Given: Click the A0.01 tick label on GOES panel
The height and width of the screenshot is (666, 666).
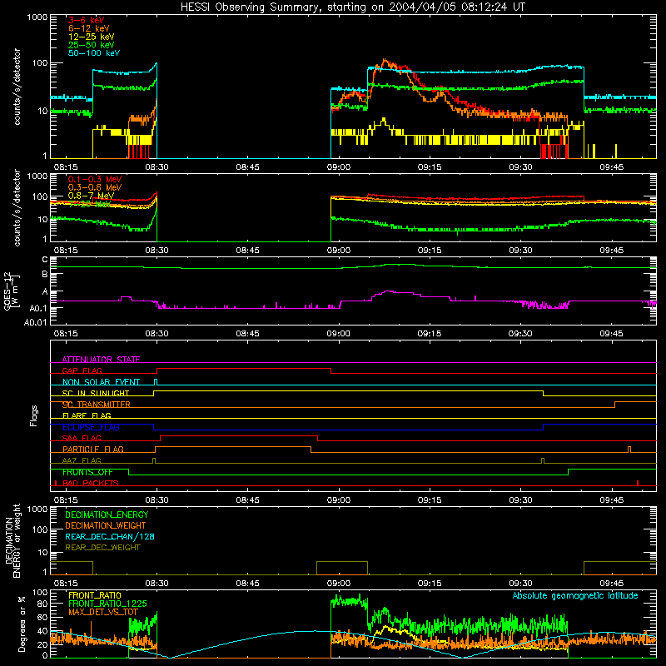Looking at the screenshot, I should 36,322.
